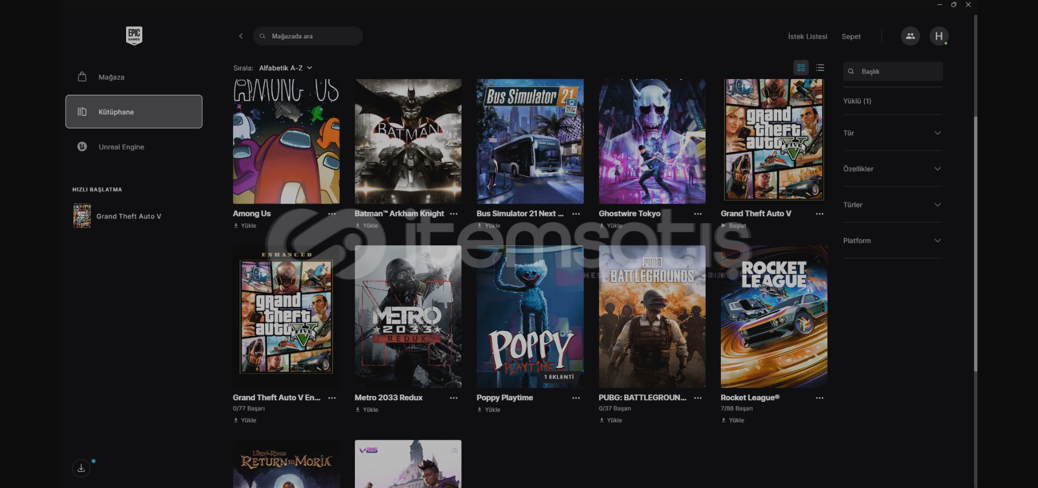The width and height of the screenshot is (1038, 488).
Task: Open Poppy Playtime cover
Action: pos(530,316)
